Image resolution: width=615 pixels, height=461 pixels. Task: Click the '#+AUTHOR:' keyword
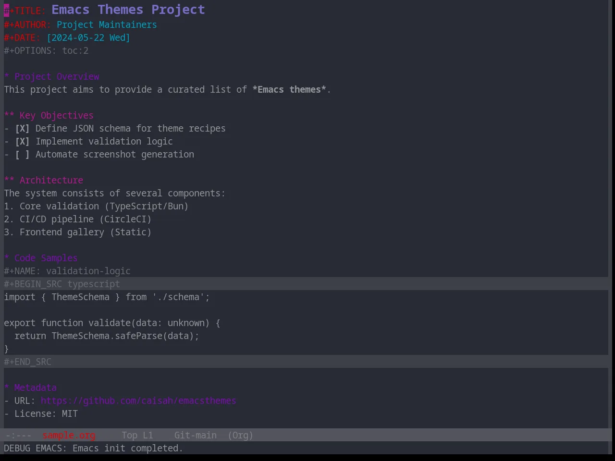point(27,25)
